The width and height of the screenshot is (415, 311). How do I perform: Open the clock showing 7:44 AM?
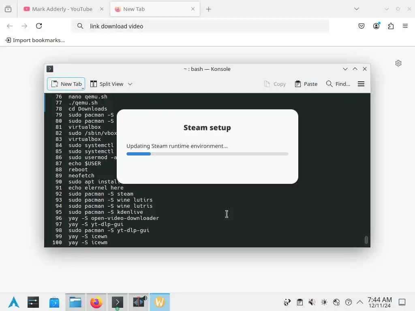(x=379, y=302)
